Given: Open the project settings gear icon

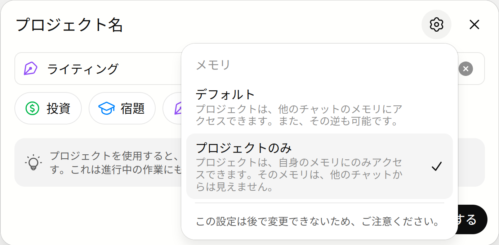Looking at the screenshot, I should [x=436, y=24].
